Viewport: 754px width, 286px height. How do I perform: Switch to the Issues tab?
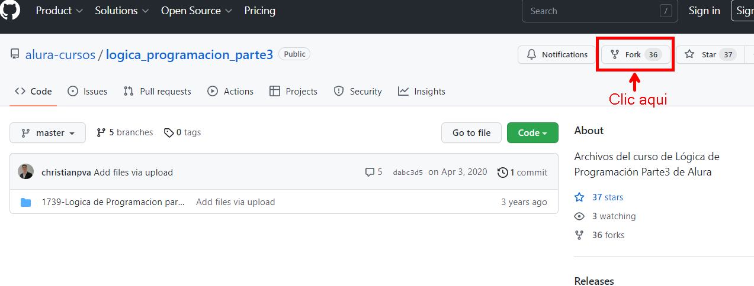88,92
